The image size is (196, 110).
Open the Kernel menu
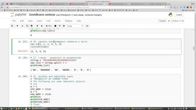pyautogui.click(x=58, y=21)
